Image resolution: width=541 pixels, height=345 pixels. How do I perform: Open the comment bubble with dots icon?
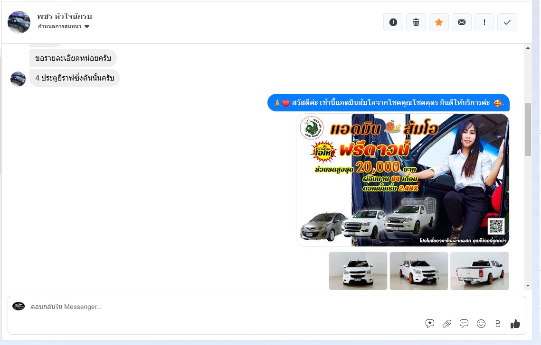[x=464, y=324]
